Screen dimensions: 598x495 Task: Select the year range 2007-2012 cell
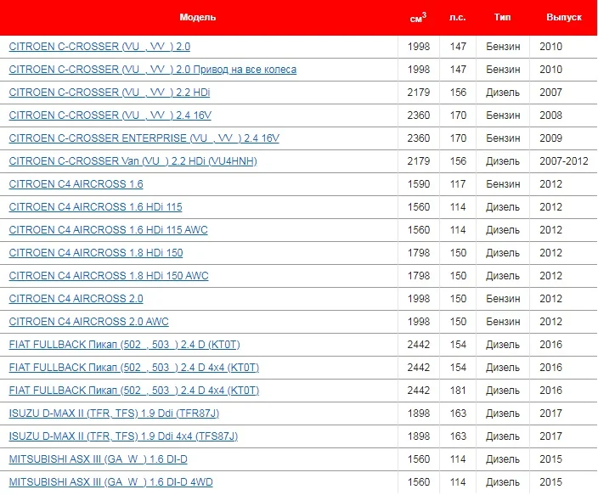[564, 161]
